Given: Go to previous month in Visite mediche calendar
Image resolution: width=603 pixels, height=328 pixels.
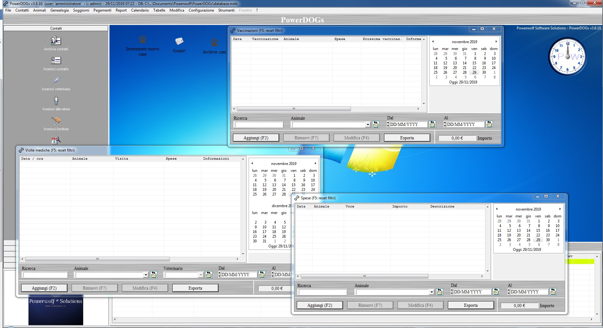Looking at the screenshot, I should tap(252, 163).
